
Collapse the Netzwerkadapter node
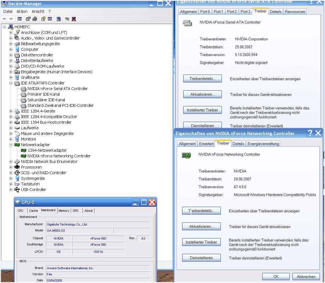pos(11,145)
